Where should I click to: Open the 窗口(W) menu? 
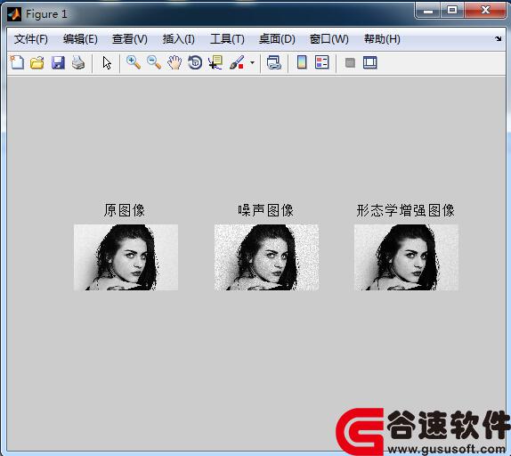(329, 39)
